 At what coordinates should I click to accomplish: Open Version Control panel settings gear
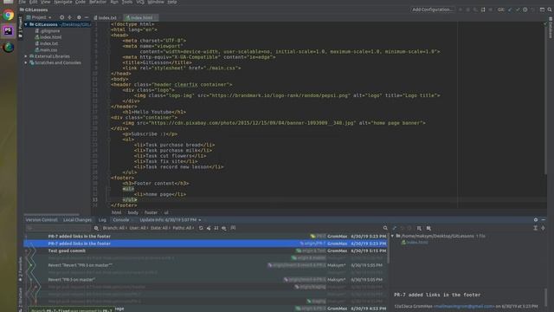coord(536,219)
